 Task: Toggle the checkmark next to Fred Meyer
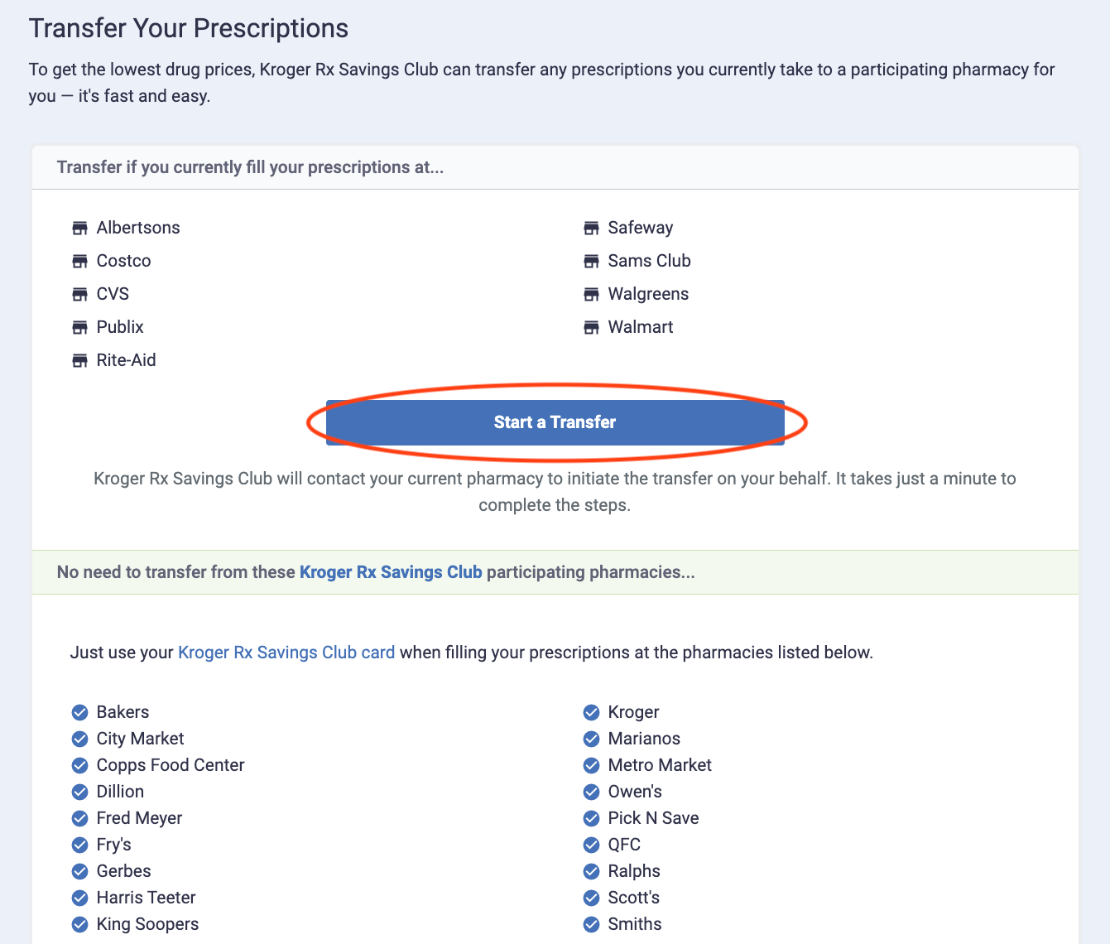pos(79,818)
